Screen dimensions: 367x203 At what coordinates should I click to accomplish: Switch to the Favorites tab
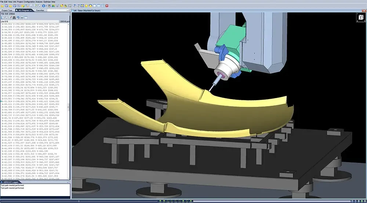pyautogui.click(x=40, y=11)
